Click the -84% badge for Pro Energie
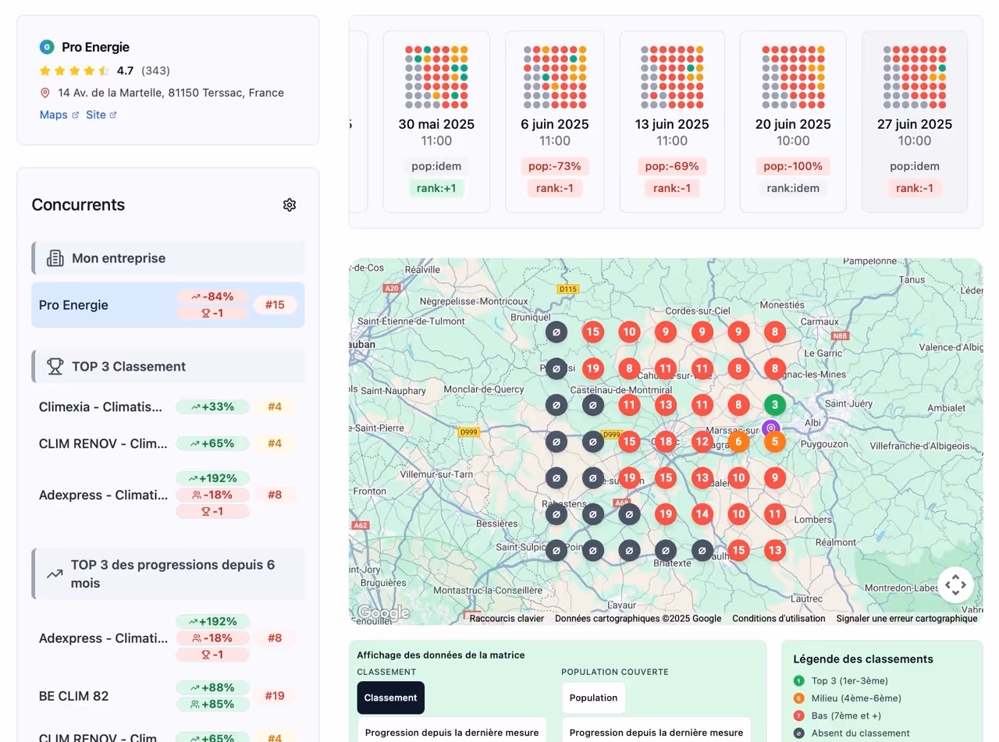This screenshot has height=742, width=999. [212, 296]
